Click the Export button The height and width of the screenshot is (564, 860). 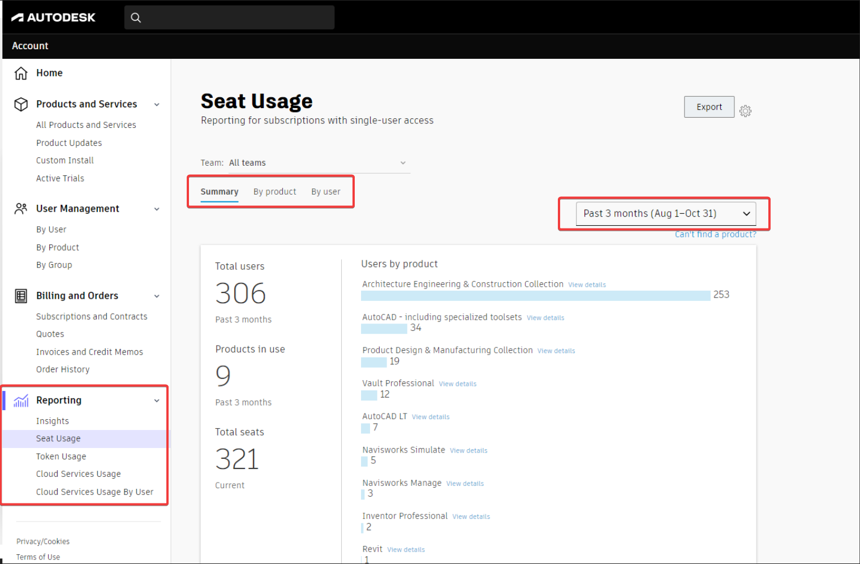[x=709, y=107]
